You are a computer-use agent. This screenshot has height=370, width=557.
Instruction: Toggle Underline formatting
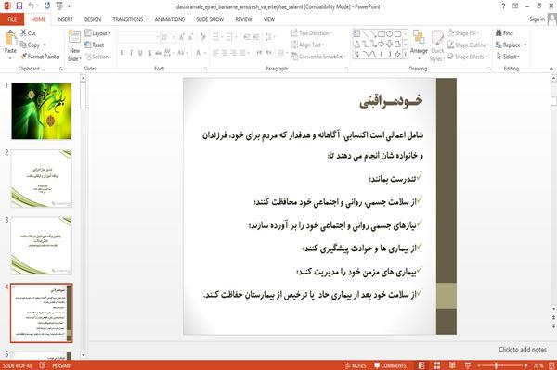tap(140, 53)
